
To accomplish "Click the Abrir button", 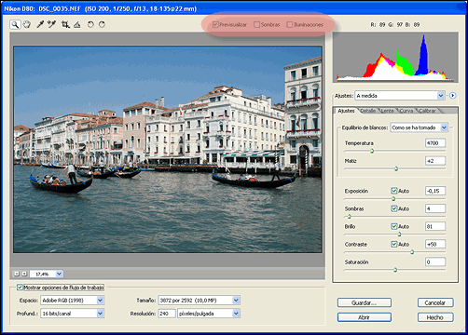I will [365, 317].
